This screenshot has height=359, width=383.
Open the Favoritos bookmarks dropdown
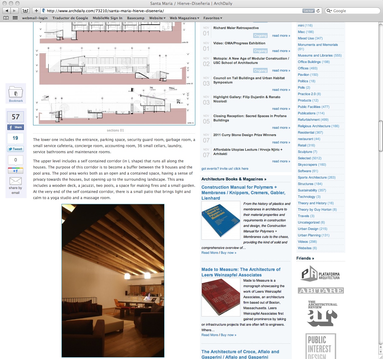tap(213, 18)
